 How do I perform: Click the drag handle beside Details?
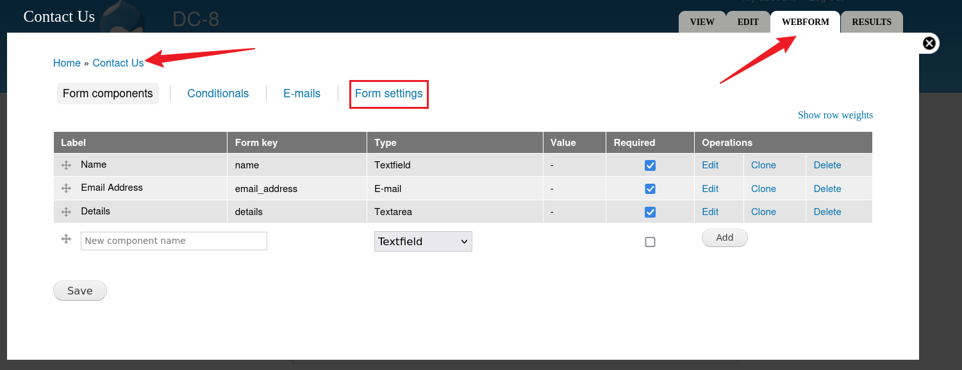pos(65,212)
